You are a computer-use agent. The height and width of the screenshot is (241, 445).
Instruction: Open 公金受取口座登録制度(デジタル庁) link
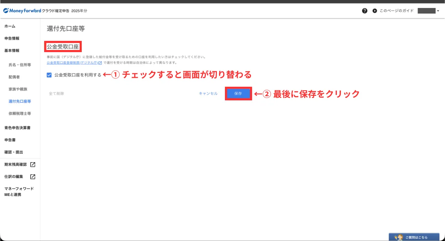click(72, 63)
